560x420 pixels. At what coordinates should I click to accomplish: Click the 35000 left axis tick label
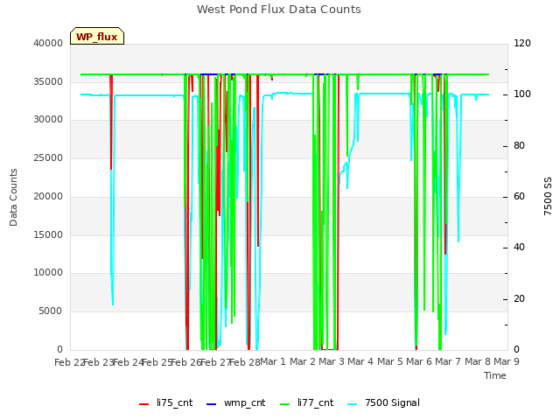pos(48,81)
